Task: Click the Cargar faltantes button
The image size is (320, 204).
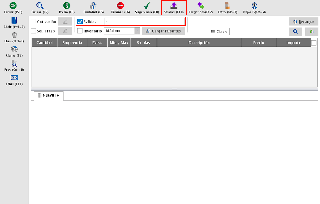Action: (164, 31)
